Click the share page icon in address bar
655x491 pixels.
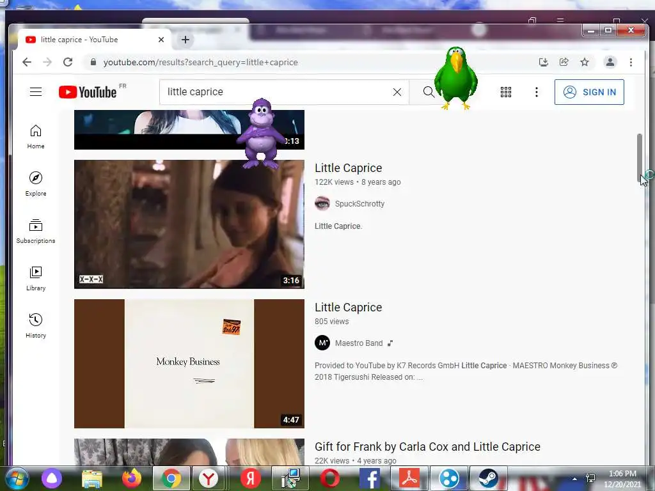tap(564, 62)
